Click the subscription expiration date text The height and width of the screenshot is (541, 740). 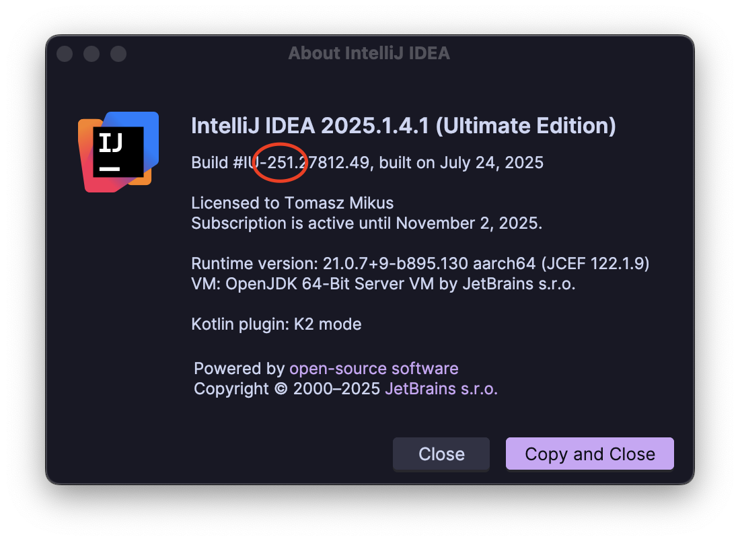pyautogui.click(x=367, y=223)
